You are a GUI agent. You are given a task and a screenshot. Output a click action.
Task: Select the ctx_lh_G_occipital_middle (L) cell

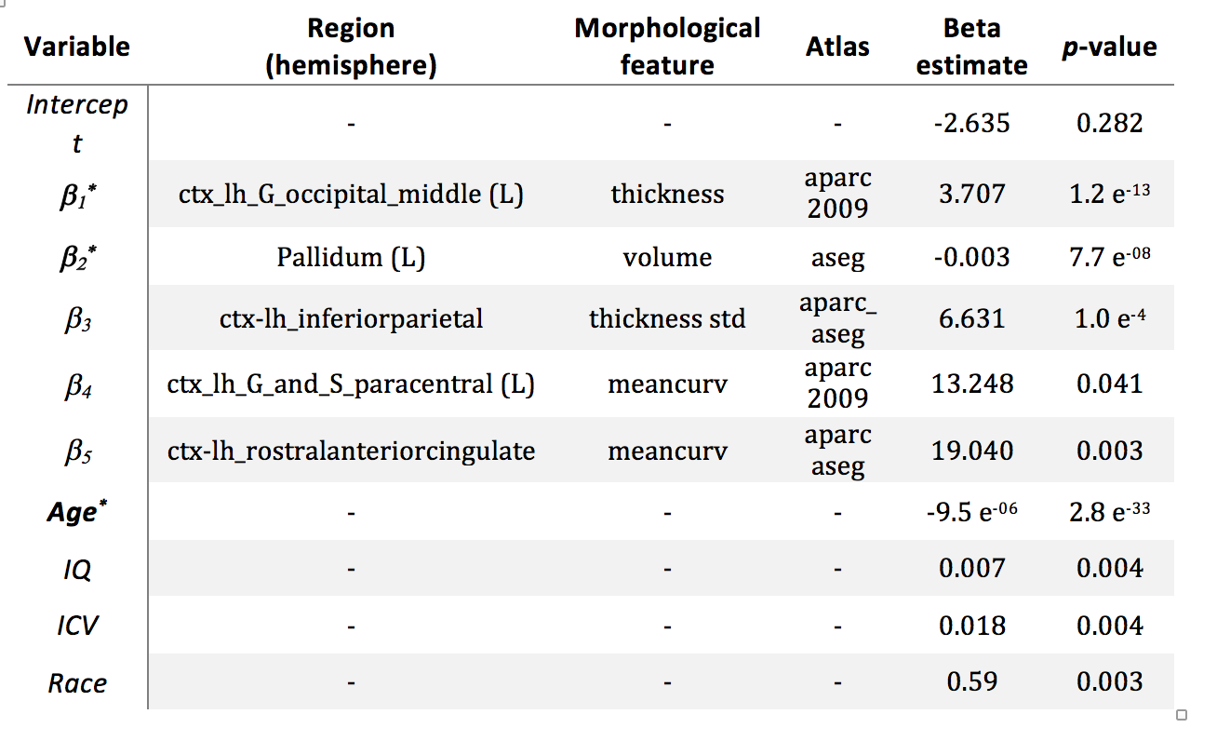351,194
